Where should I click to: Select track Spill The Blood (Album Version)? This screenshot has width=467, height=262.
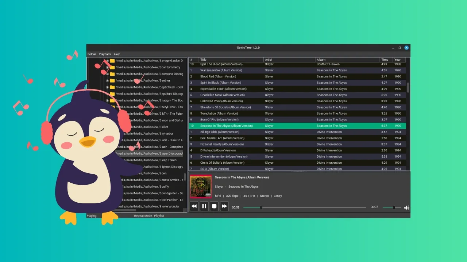point(297,64)
